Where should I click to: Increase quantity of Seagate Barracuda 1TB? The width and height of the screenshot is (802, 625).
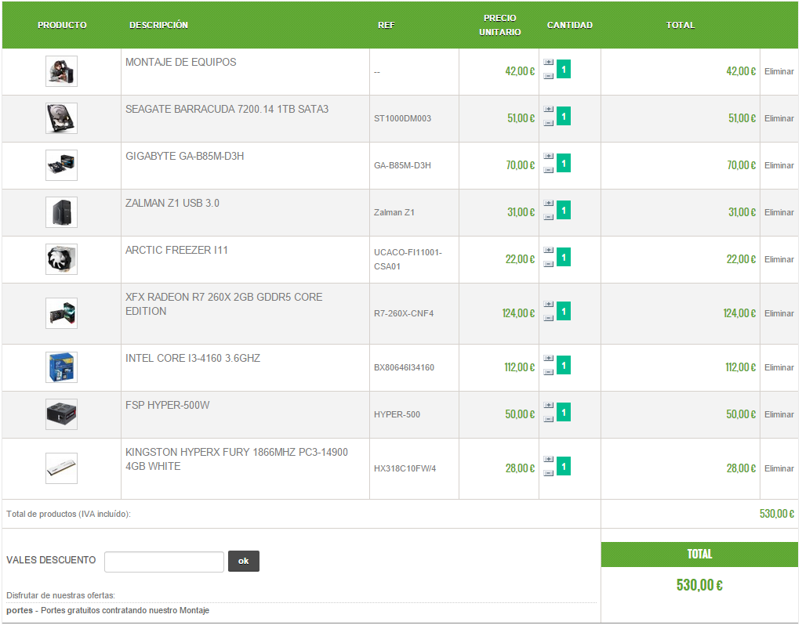pos(548,110)
